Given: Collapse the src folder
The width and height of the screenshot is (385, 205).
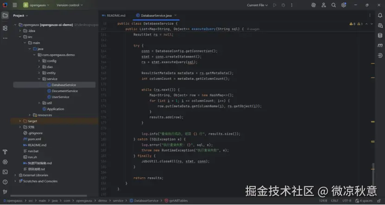Looking at the screenshot, I should coord(20,37).
